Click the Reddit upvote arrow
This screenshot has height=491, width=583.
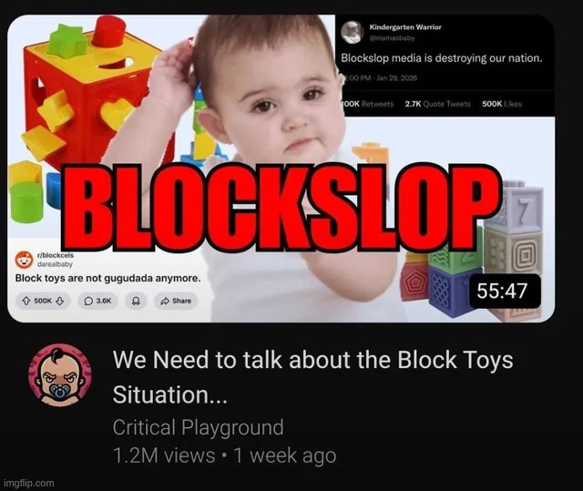coord(26,301)
